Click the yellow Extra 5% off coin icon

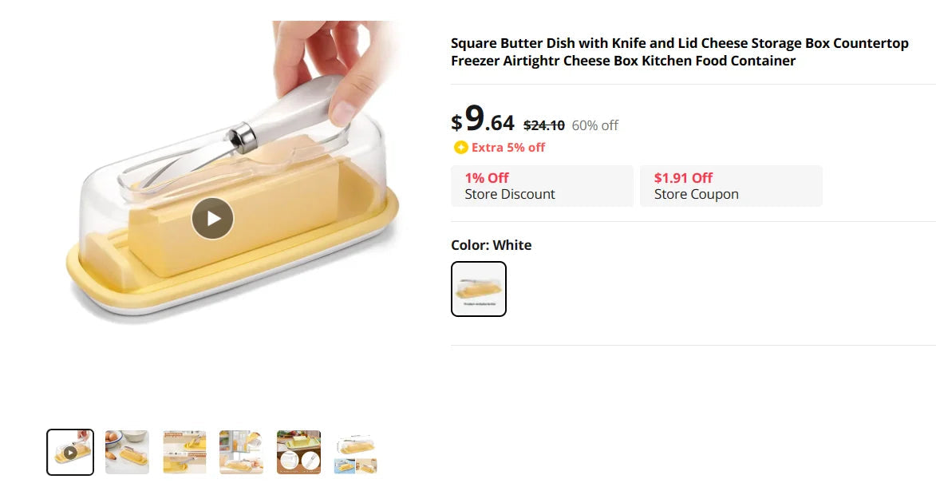pos(460,148)
